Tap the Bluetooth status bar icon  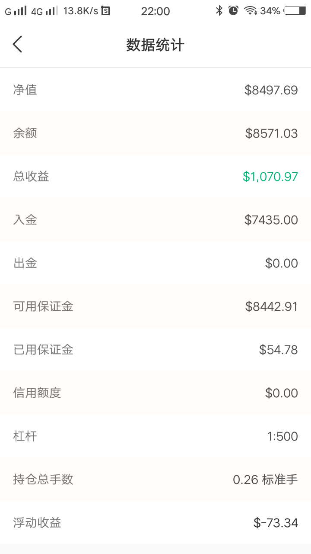pyautogui.click(x=219, y=11)
